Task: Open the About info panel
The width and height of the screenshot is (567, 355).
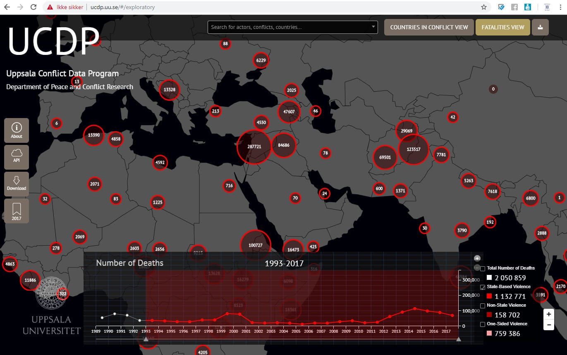Action: [x=17, y=130]
